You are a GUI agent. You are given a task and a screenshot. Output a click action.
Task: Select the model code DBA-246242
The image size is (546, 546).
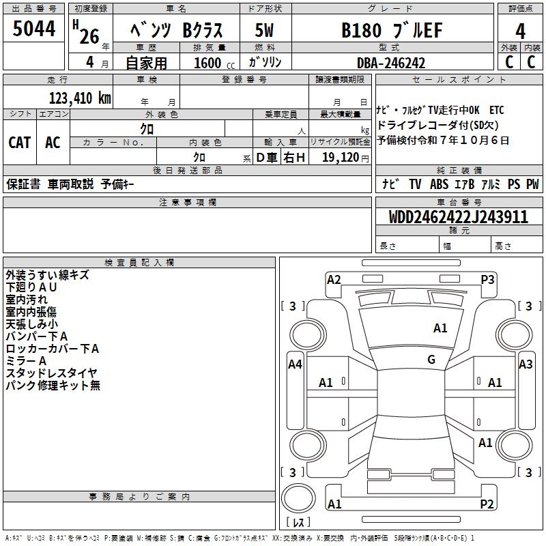click(391, 63)
